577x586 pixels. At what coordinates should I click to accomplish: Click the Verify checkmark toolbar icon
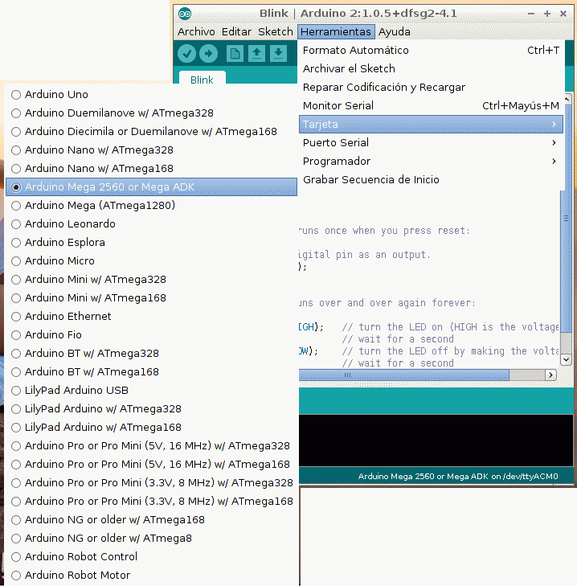click(x=187, y=53)
